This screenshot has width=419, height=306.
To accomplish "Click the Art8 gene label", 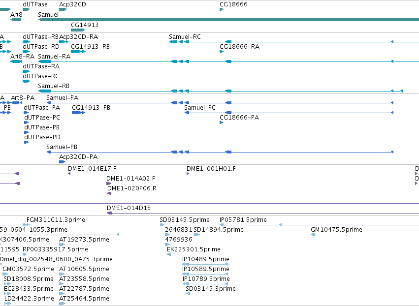I will click(x=16, y=14).
